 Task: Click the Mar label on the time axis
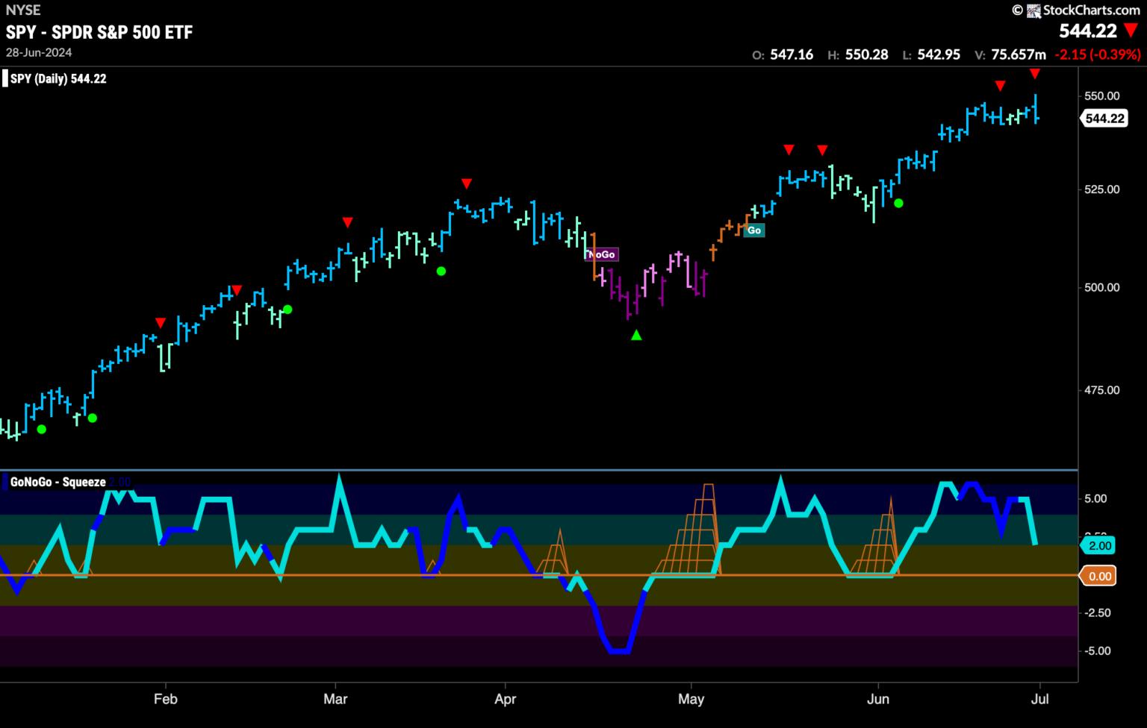click(335, 699)
